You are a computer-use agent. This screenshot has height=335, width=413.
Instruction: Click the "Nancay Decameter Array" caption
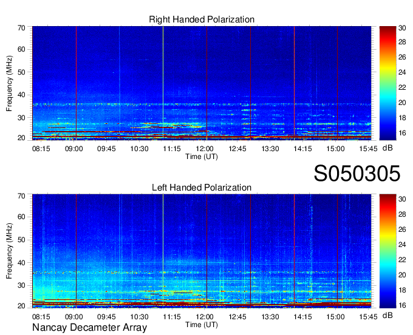point(89,327)
